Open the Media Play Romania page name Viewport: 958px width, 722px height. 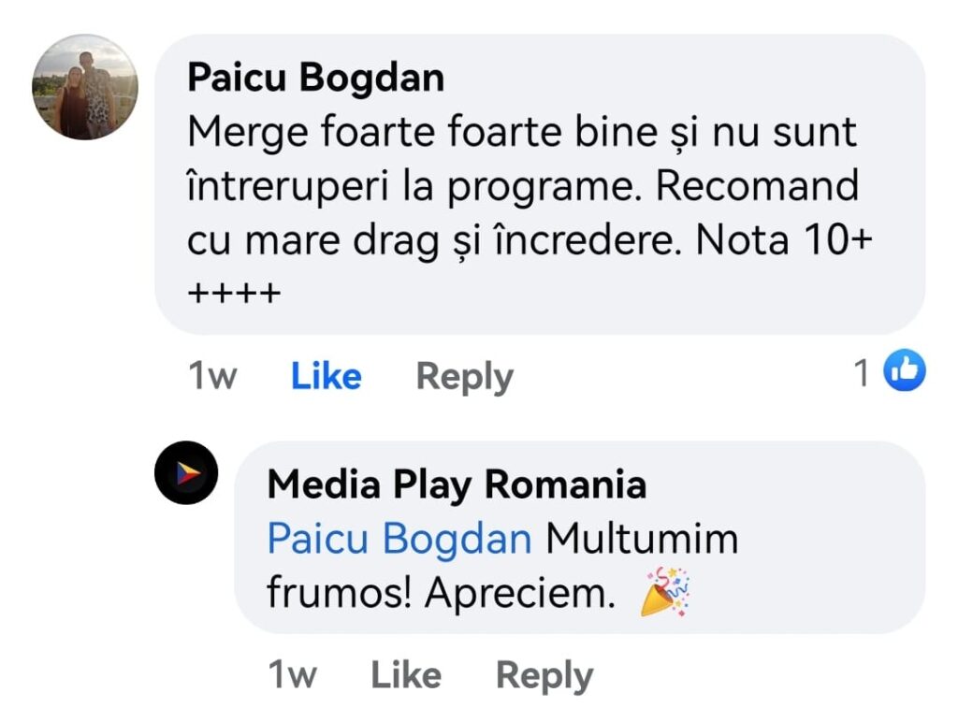pyautogui.click(x=457, y=485)
